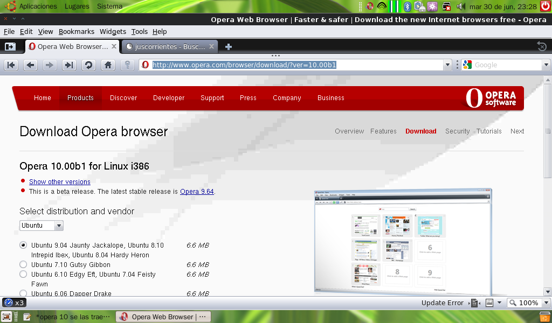Image resolution: width=552 pixels, height=323 pixels.
Task: Open the Security page link
Action: (x=457, y=131)
